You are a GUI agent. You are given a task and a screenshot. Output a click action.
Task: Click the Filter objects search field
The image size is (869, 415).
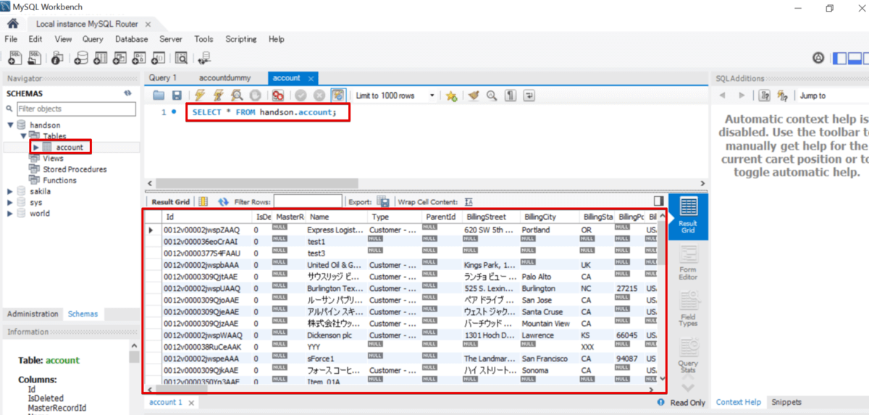[x=75, y=109]
